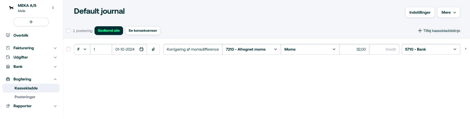Toggle the select-all postings checkbox
Image resolution: width=470 pixels, height=119 pixels.
69,31
